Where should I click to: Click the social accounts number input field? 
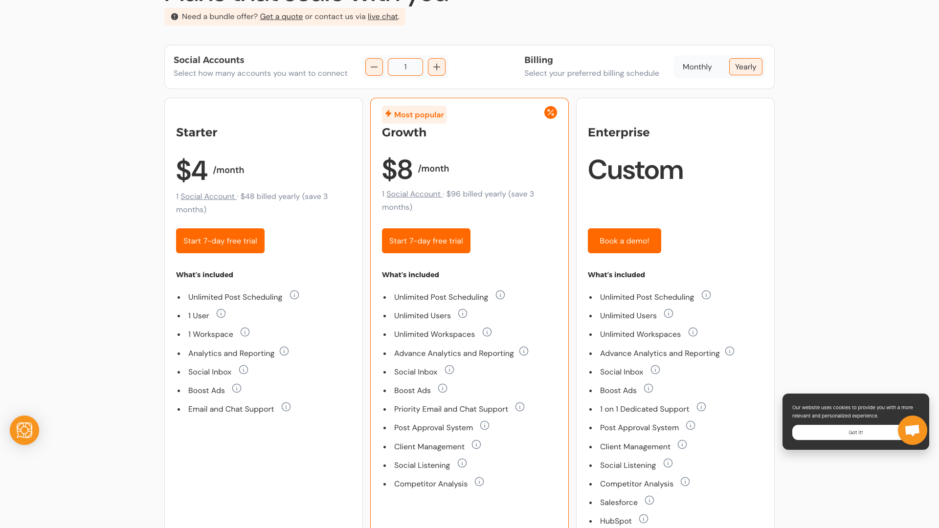coord(405,67)
